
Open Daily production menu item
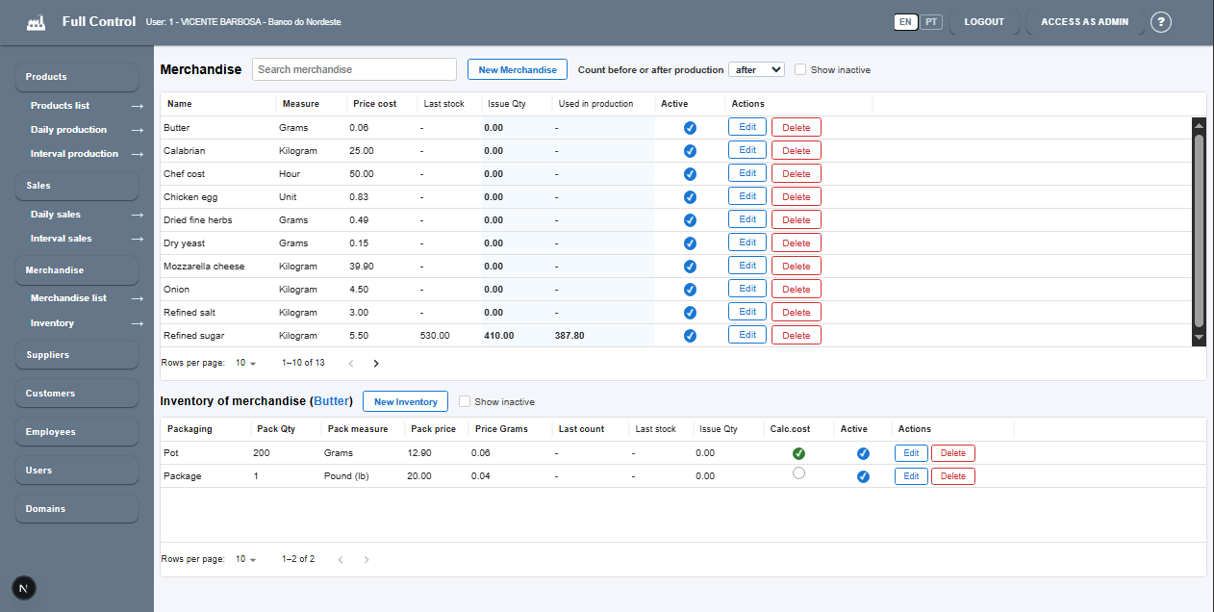click(x=68, y=130)
